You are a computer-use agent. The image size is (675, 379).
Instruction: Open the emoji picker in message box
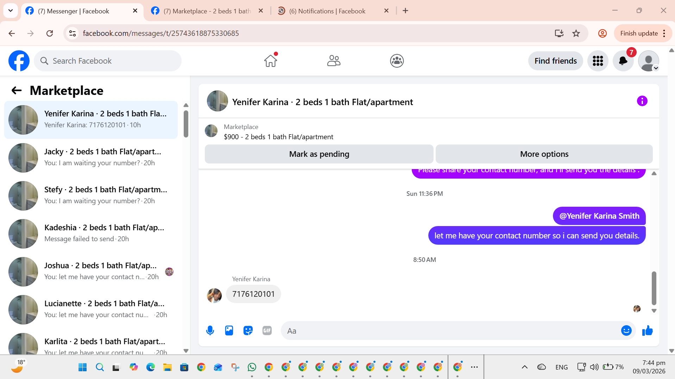click(x=626, y=330)
